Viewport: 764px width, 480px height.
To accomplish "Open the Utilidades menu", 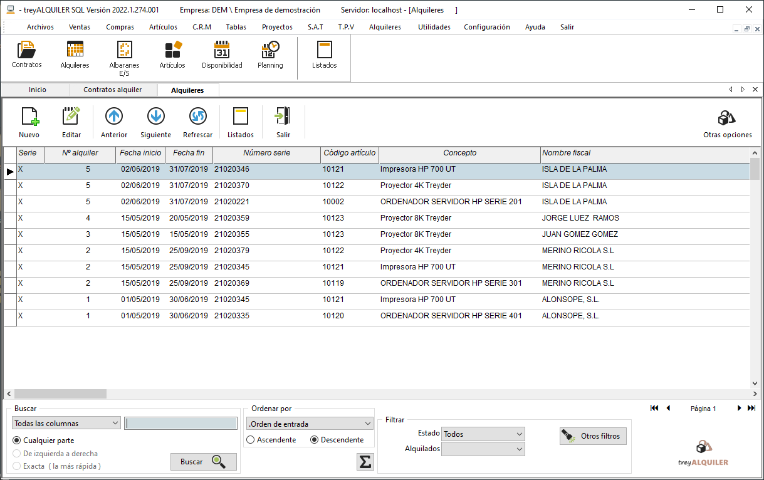I will coord(434,27).
